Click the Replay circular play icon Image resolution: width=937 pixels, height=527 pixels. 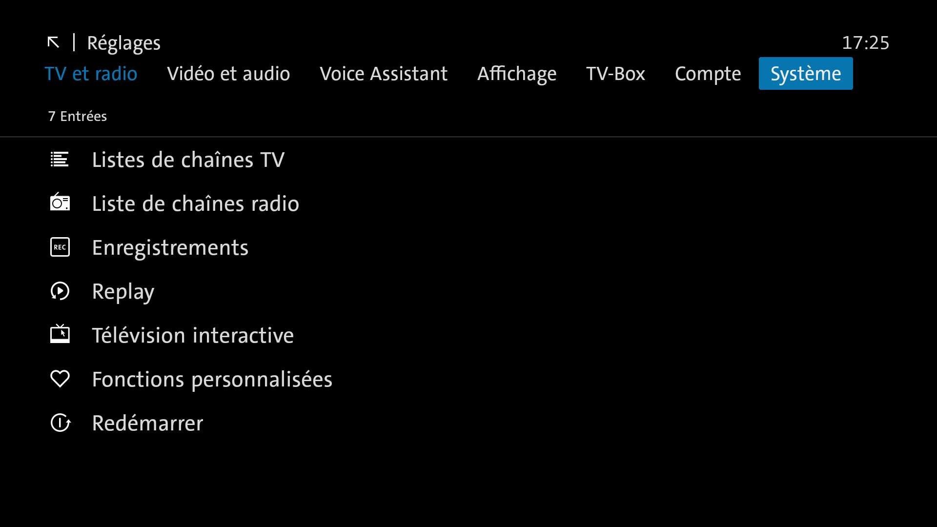[x=60, y=291]
